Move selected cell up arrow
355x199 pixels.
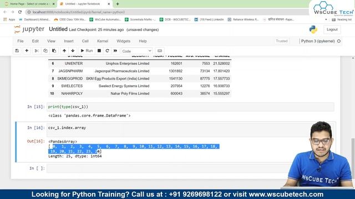(x=64, y=51)
